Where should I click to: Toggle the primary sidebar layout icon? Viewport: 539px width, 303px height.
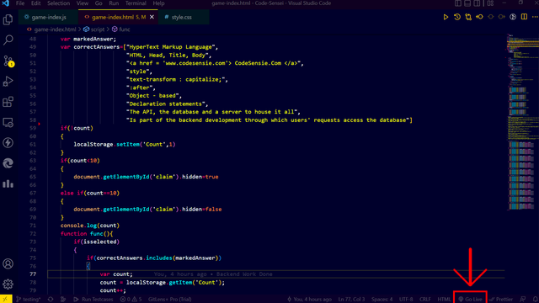point(458,3)
